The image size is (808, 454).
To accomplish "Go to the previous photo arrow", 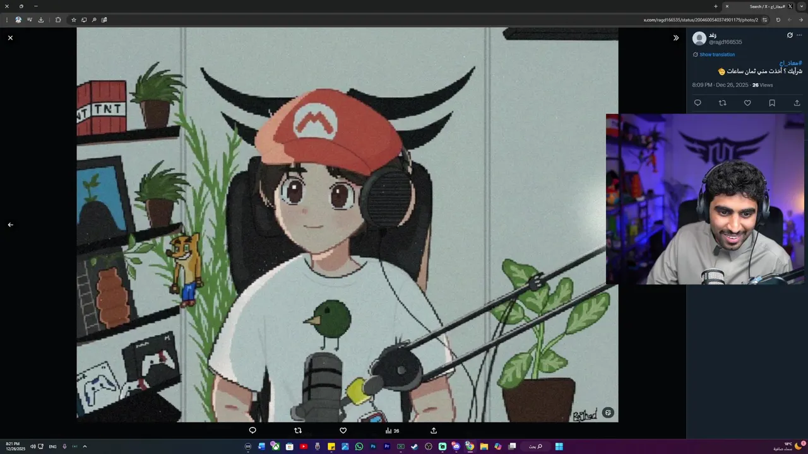I will [10, 224].
